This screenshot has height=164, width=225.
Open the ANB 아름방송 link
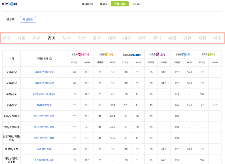[x=44, y=105]
